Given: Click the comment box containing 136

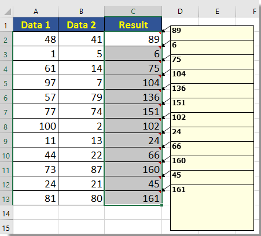Looking at the screenshot, I should (212, 91).
